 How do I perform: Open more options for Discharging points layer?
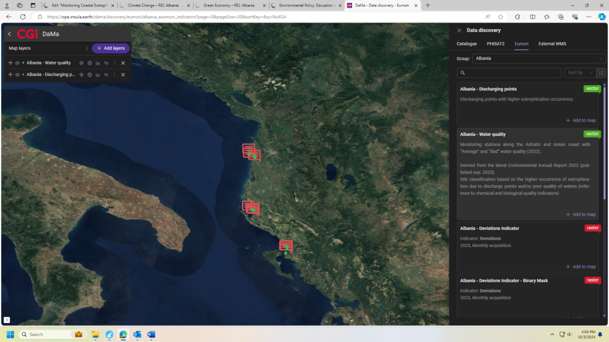point(115,75)
